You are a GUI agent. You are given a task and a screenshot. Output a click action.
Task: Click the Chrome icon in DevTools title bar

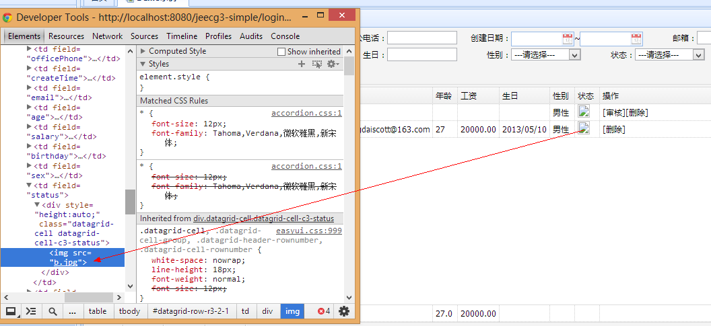[7, 17]
